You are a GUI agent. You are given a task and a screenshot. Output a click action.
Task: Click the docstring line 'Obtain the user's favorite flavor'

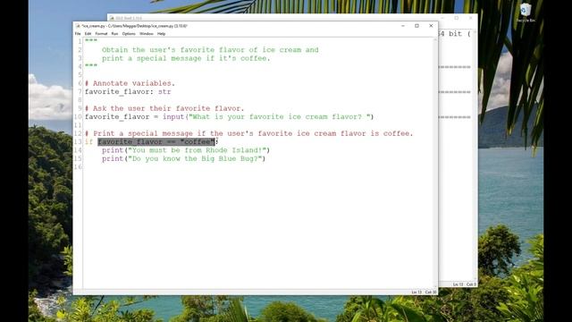(x=210, y=50)
